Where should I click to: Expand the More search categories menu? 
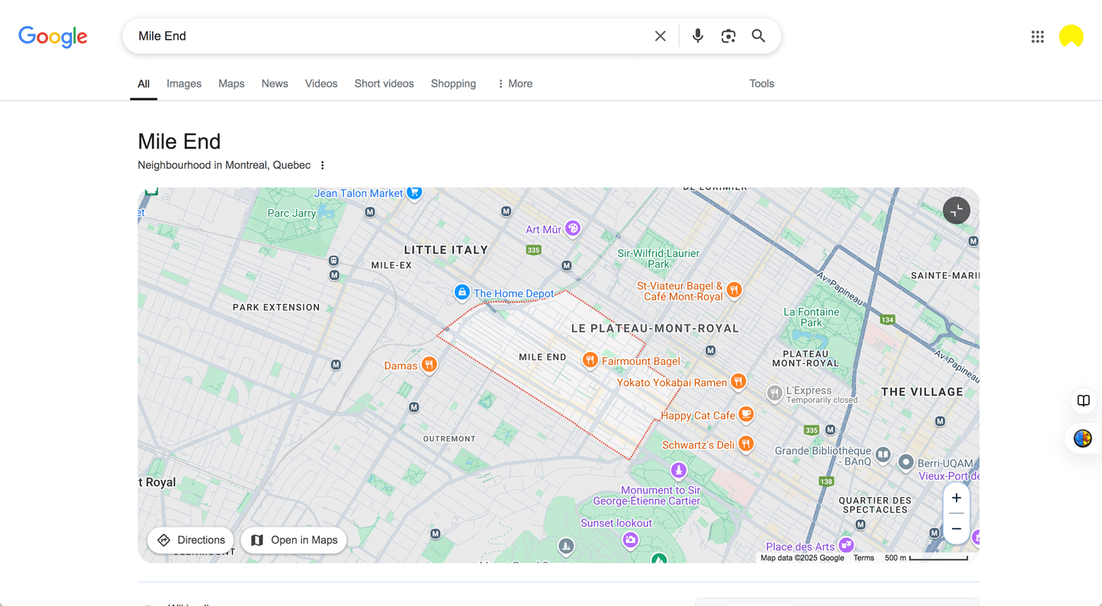514,83
